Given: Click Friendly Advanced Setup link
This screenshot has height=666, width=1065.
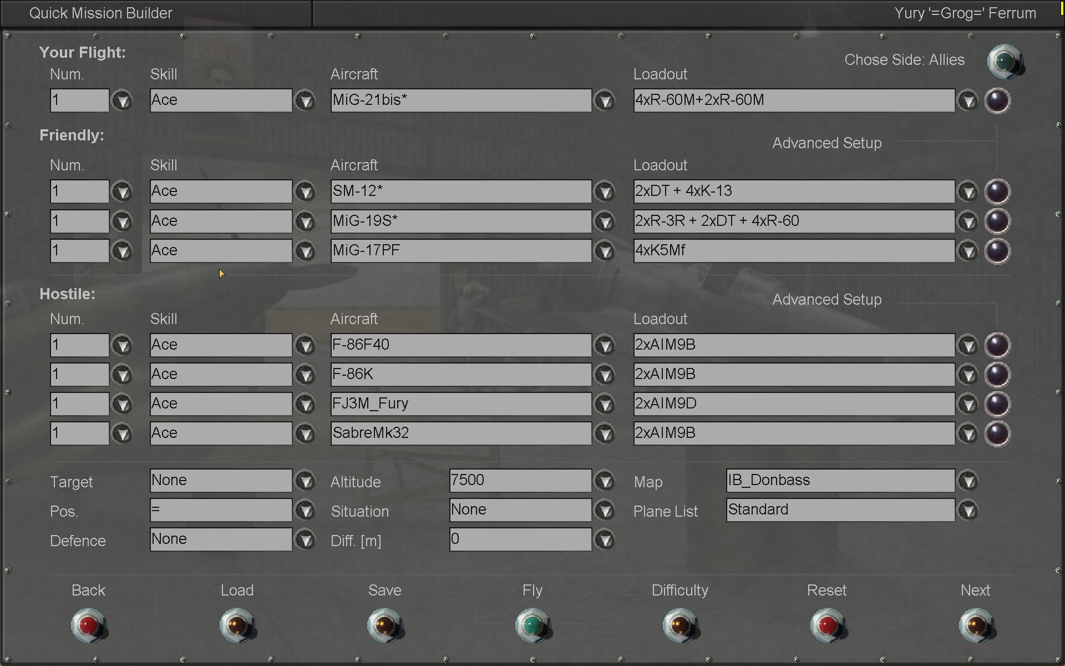Looking at the screenshot, I should [826, 143].
